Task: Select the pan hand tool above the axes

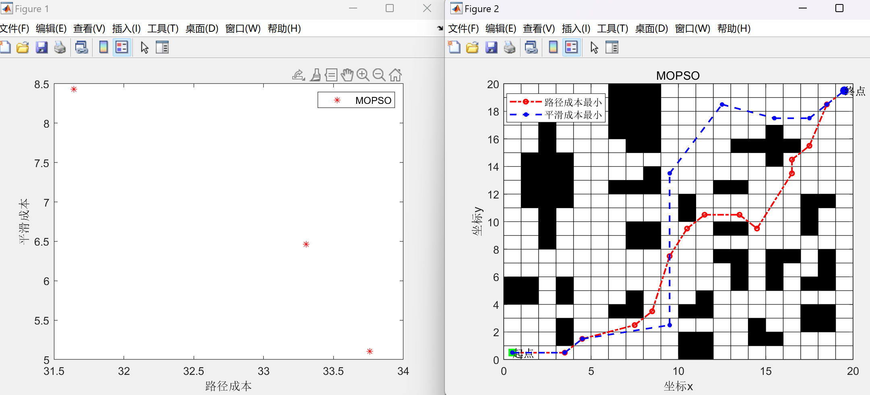Action: (x=347, y=75)
